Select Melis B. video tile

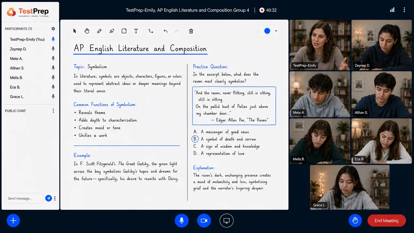(320, 141)
